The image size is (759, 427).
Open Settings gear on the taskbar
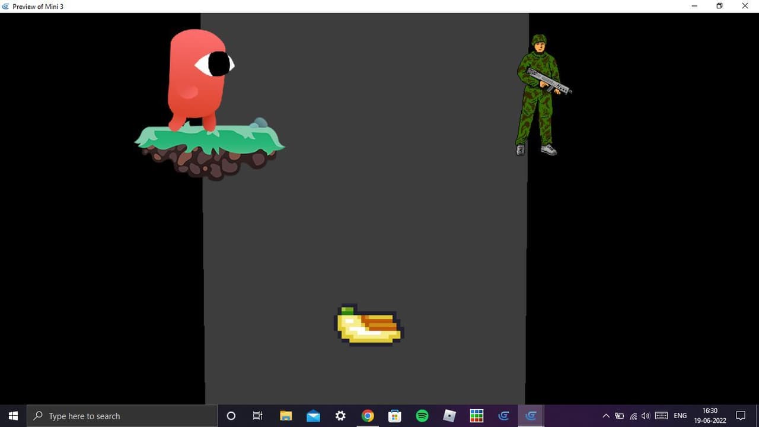[340, 416]
